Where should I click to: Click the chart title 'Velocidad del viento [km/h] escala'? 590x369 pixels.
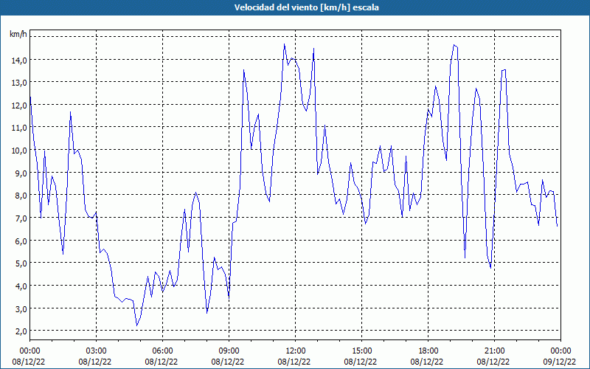coord(306,7)
